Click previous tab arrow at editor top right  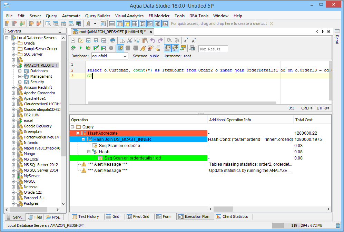(317, 32)
